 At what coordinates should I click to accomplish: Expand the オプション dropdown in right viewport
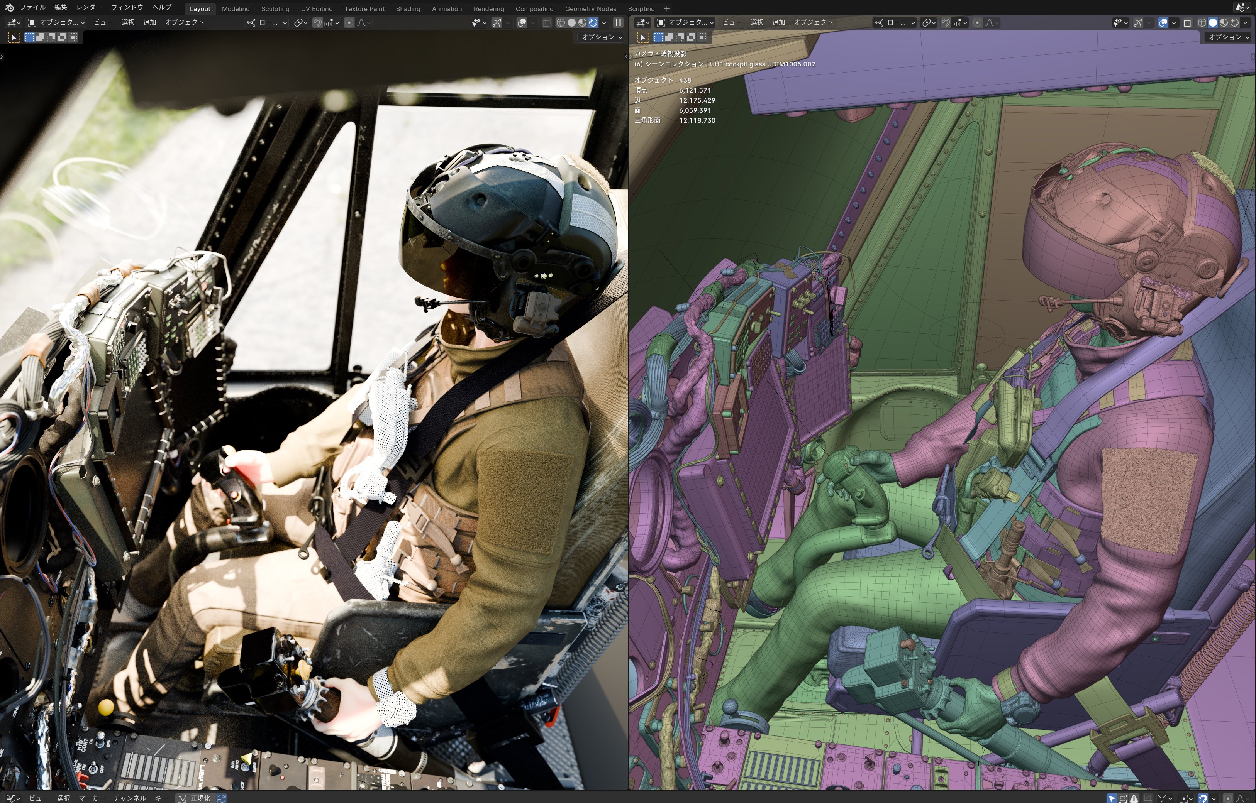1228,37
